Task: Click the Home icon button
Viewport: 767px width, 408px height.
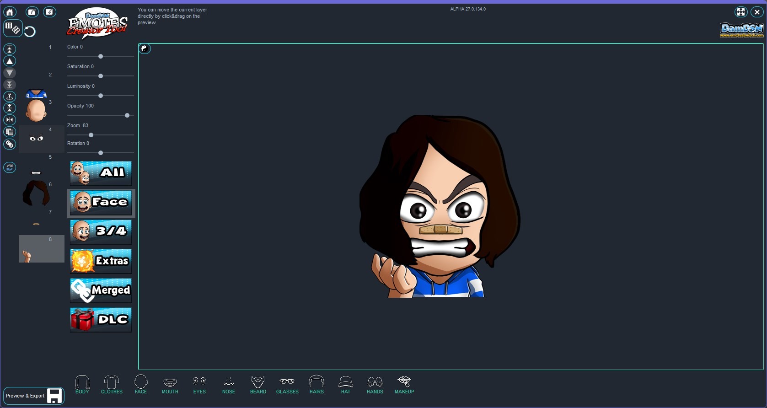Action: pos(10,12)
